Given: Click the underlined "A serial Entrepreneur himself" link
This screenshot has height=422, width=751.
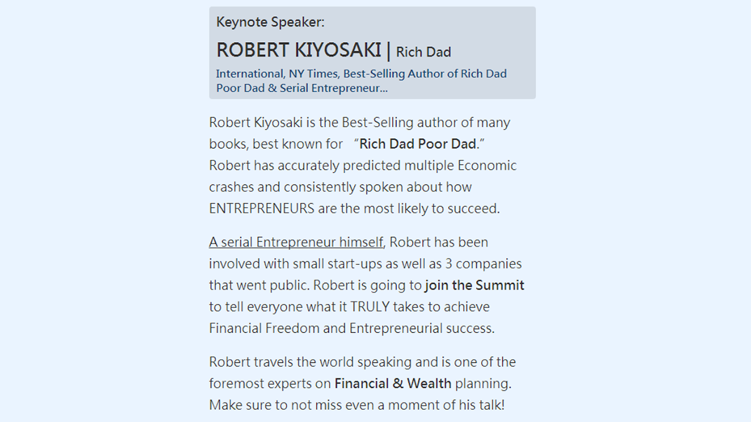Looking at the screenshot, I should point(296,242).
